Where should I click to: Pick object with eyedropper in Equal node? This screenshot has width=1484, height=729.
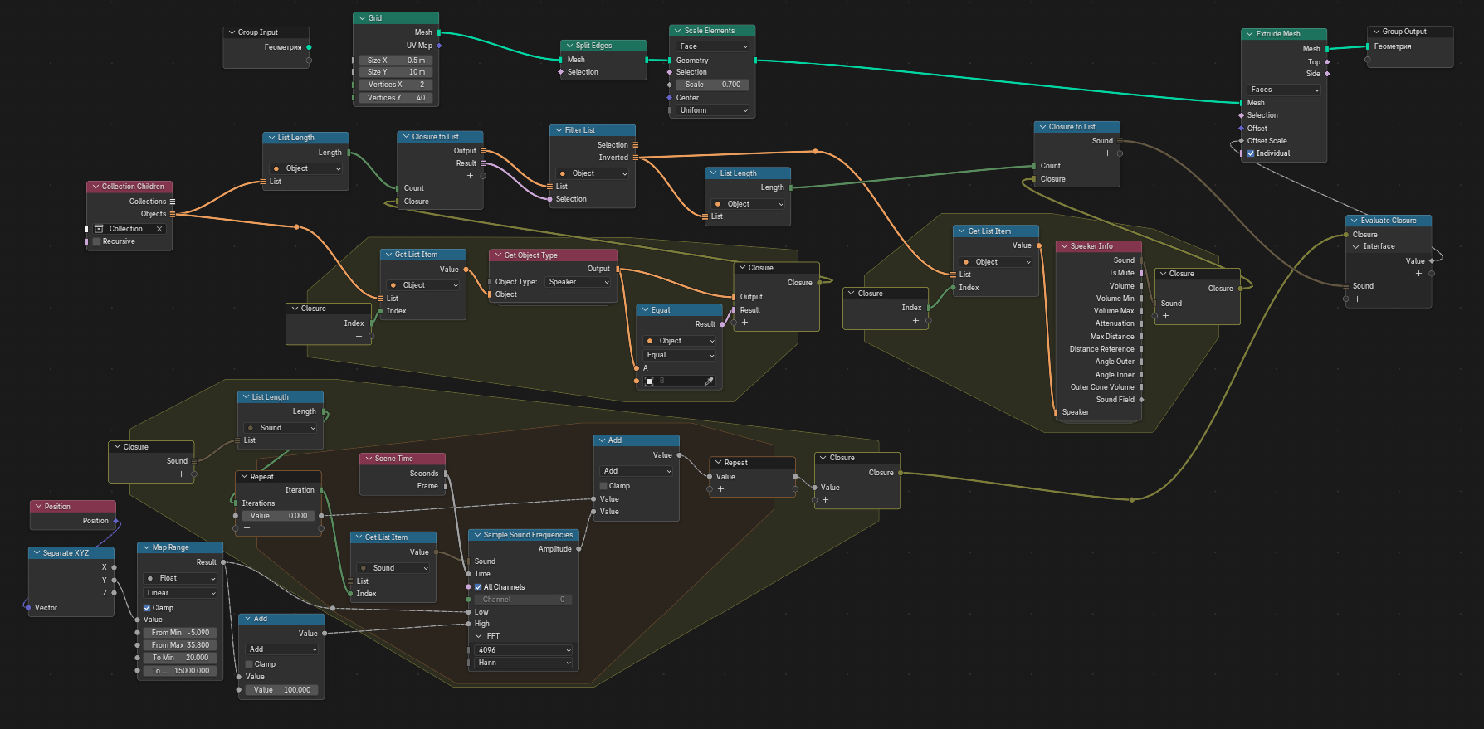709,382
